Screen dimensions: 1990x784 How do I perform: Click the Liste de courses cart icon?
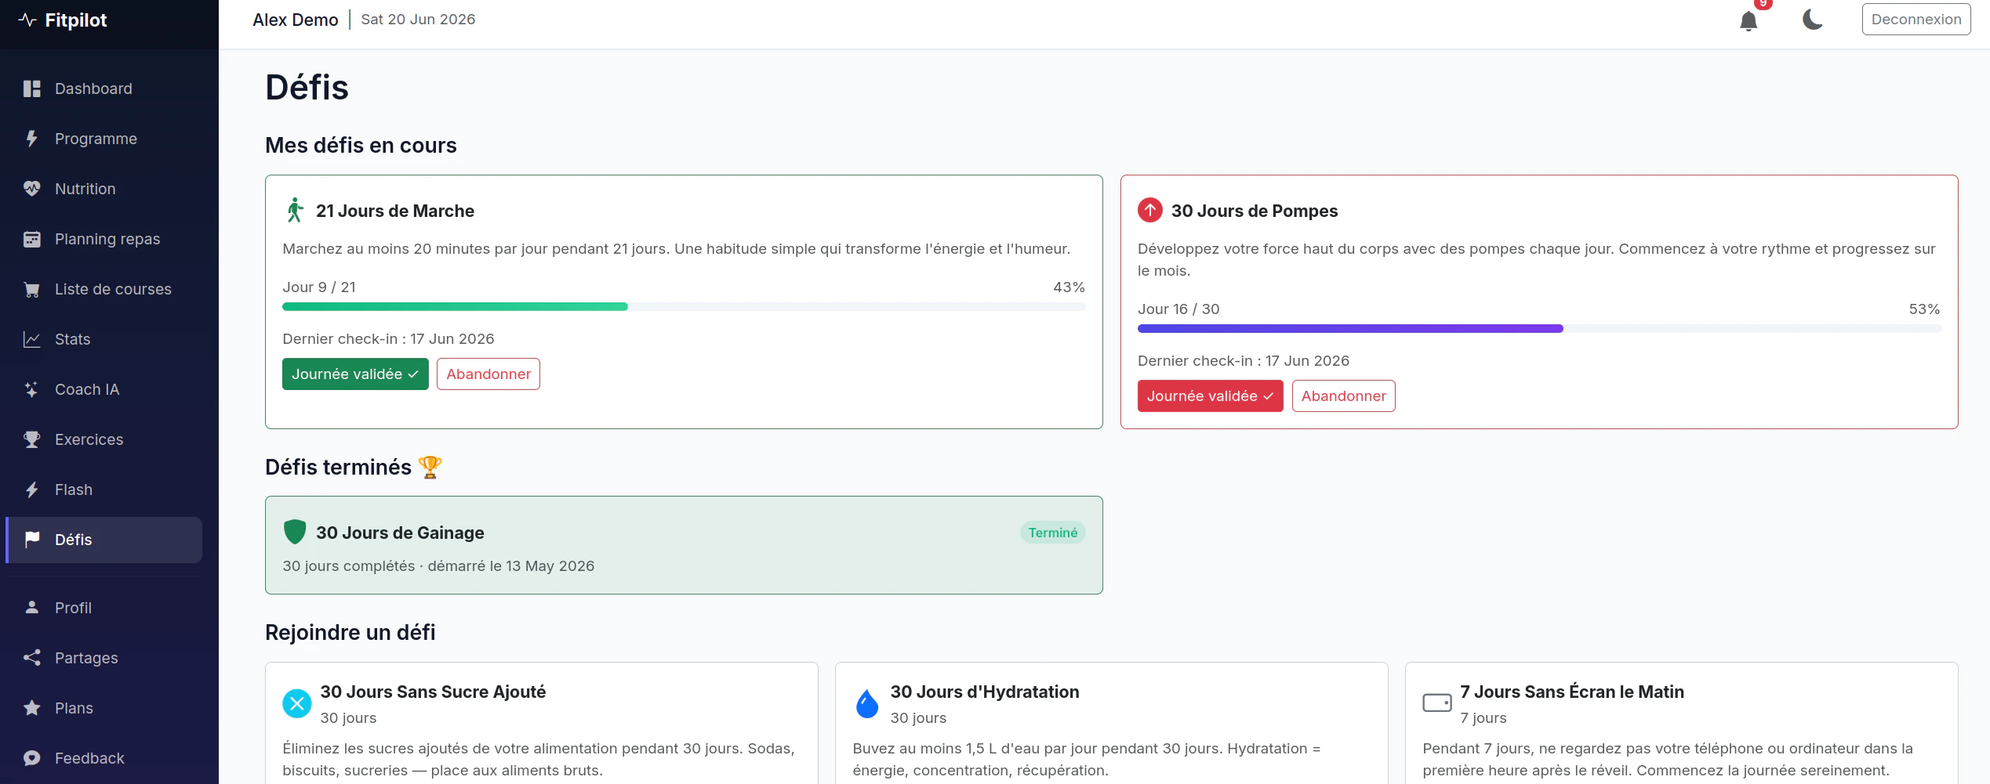tap(32, 289)
